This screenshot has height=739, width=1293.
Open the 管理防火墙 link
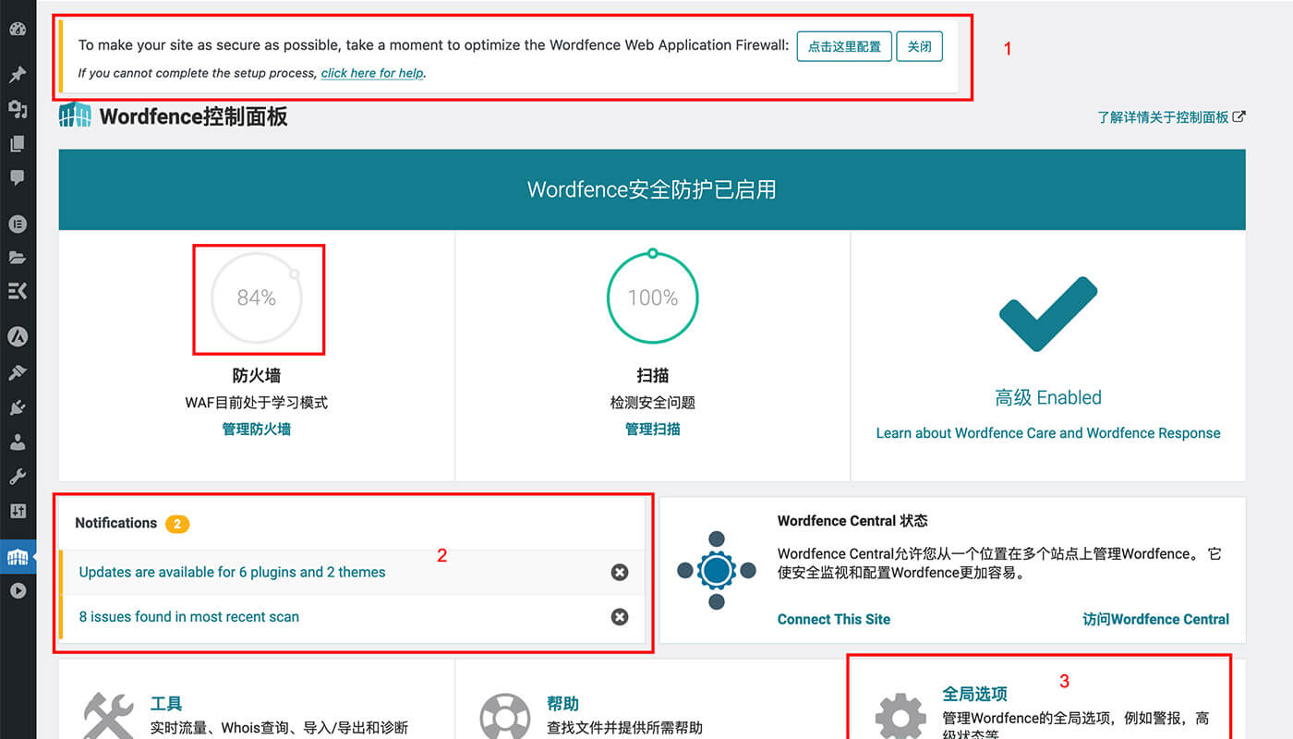click(257, 430)
